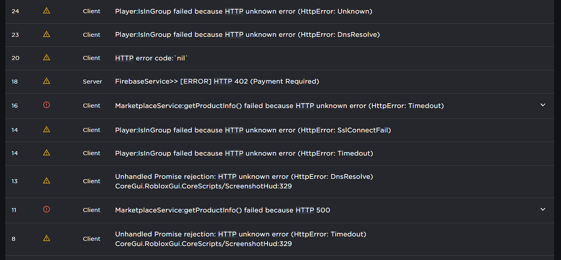
Task: Click the warning triangle beside the DnsResolve warning
Action: tap(46, 34)
